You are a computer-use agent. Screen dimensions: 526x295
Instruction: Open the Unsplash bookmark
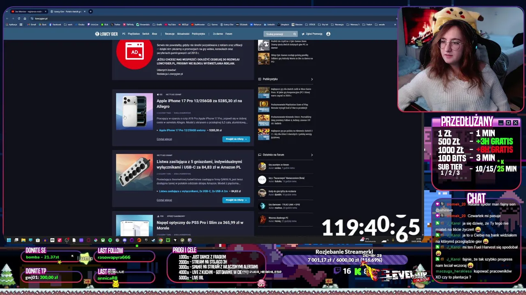283,25
